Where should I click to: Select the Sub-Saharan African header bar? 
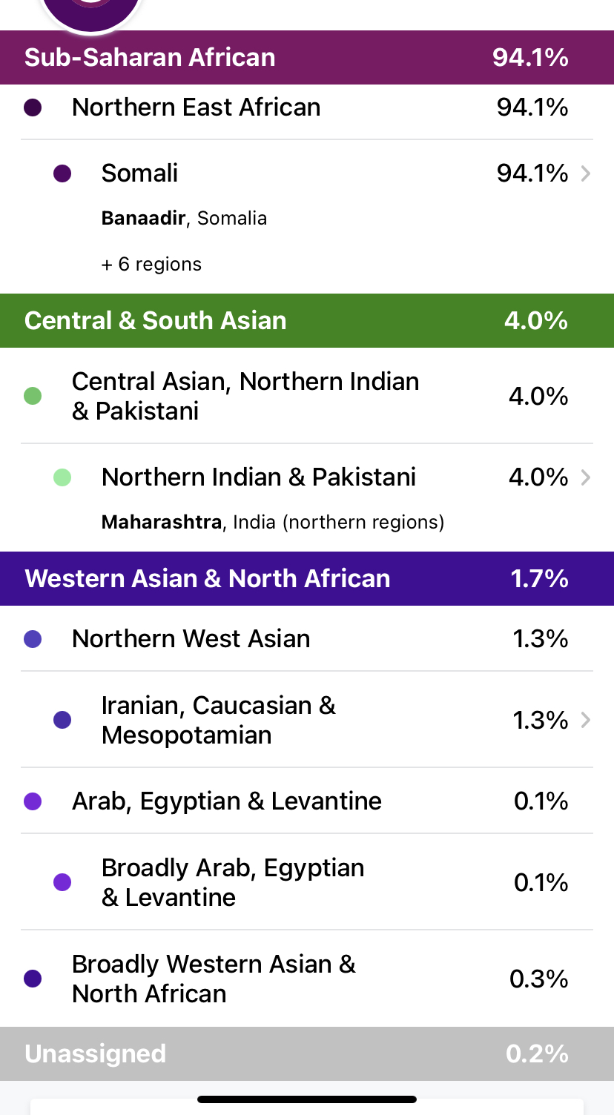coord(307,57)
